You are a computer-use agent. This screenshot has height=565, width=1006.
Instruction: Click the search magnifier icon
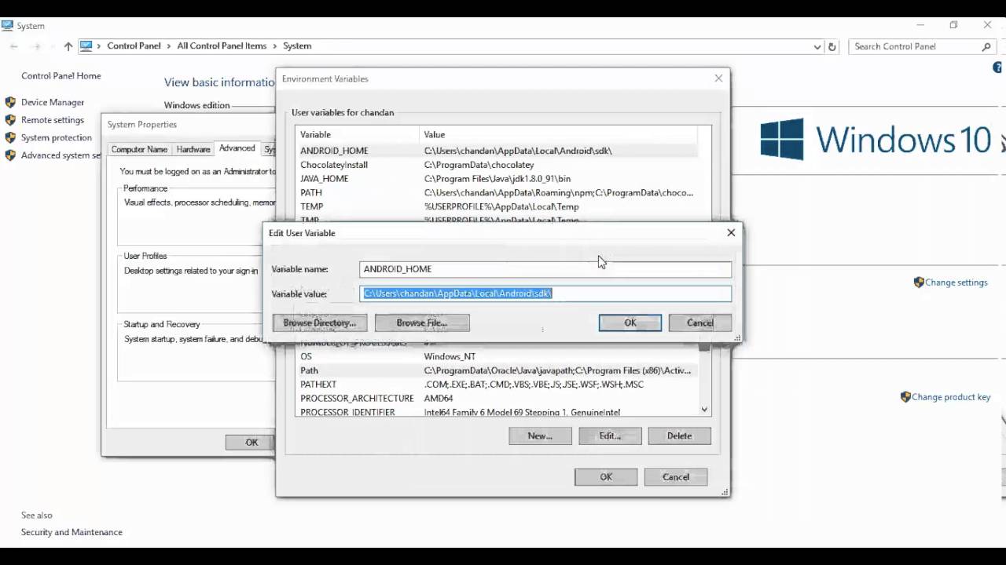point(986,46)
